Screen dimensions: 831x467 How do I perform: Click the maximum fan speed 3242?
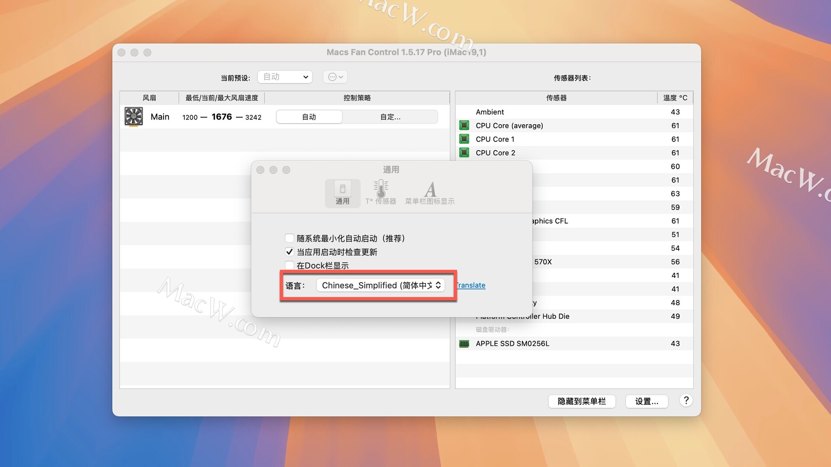pos(253,117)
